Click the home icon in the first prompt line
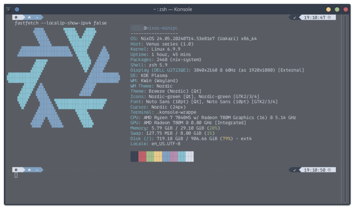The width and height of the screenshot is (354, 209). pos(29,17)
